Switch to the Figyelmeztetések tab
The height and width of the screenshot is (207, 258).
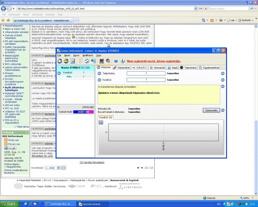pos(209,68)
